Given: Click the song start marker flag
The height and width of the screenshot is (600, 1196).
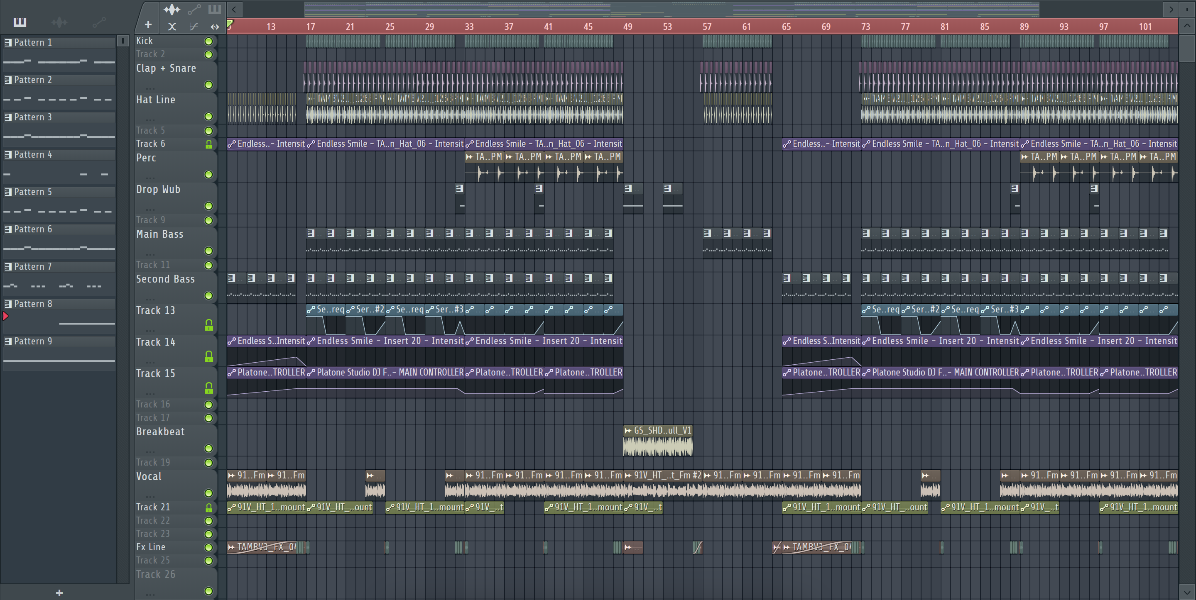Looking at the screenshot, I should click(x=230, y=23).
